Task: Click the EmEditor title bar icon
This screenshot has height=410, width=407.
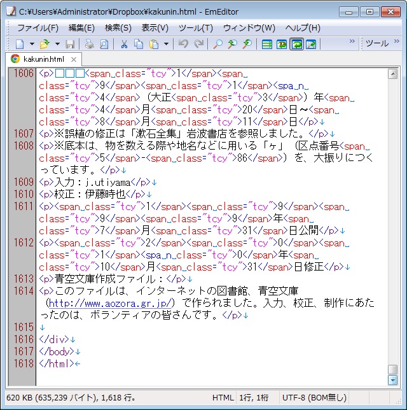Action: 11,11
